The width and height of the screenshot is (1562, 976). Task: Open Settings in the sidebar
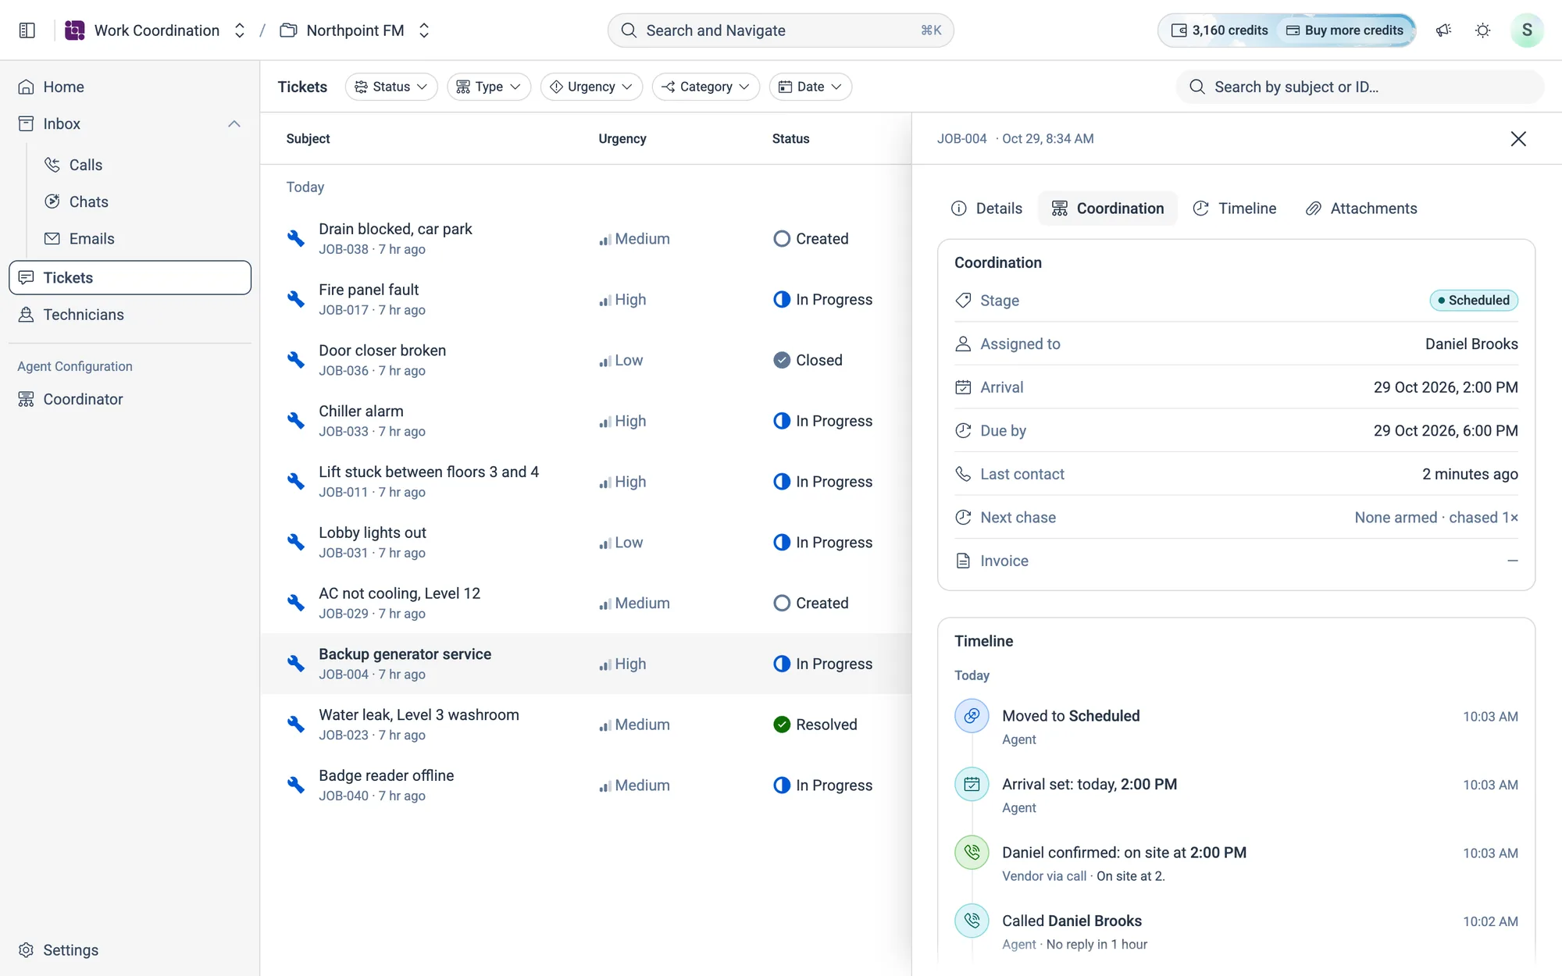tap(130, 950)
